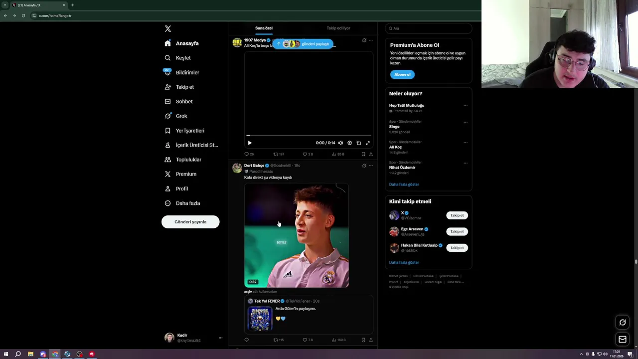This screenshot has height=359, width=638.
Task: Open more options on Dert Bahçe post
Action: [x=370, y=166]
